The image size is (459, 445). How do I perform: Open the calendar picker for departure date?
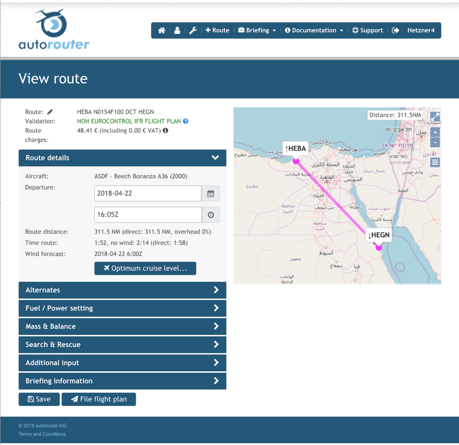click(211, 193)
